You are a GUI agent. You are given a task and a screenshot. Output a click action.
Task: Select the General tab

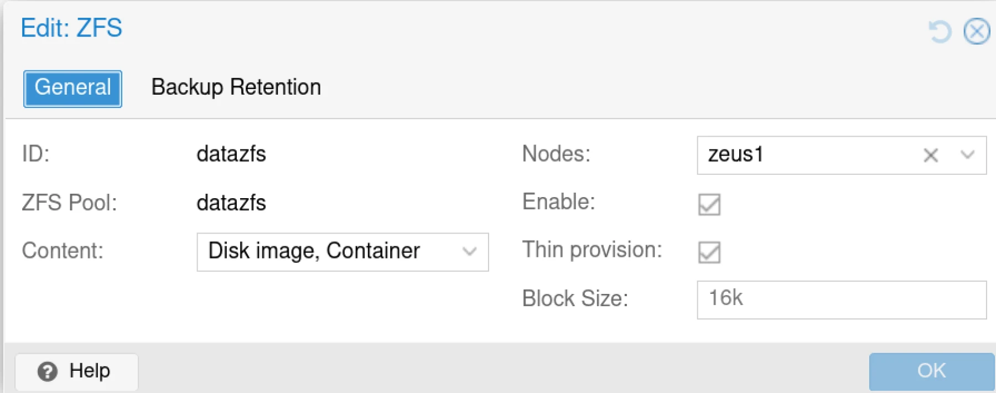72,87
